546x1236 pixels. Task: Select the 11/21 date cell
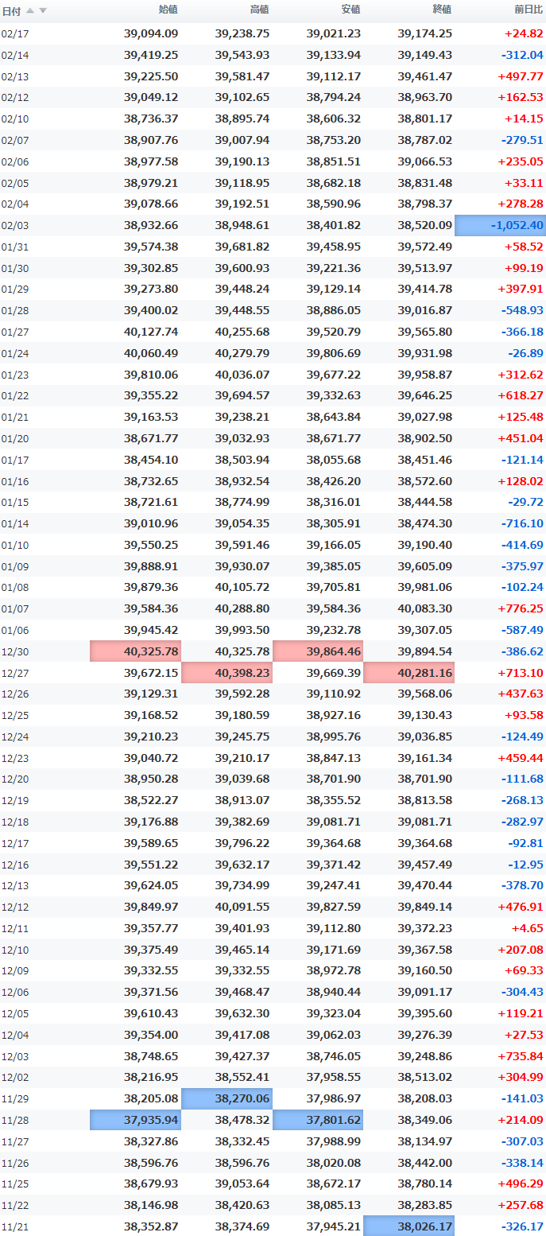tap(14, 1226)
